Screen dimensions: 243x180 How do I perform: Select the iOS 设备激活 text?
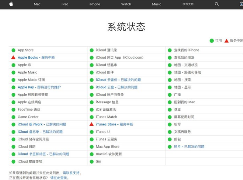106,110
